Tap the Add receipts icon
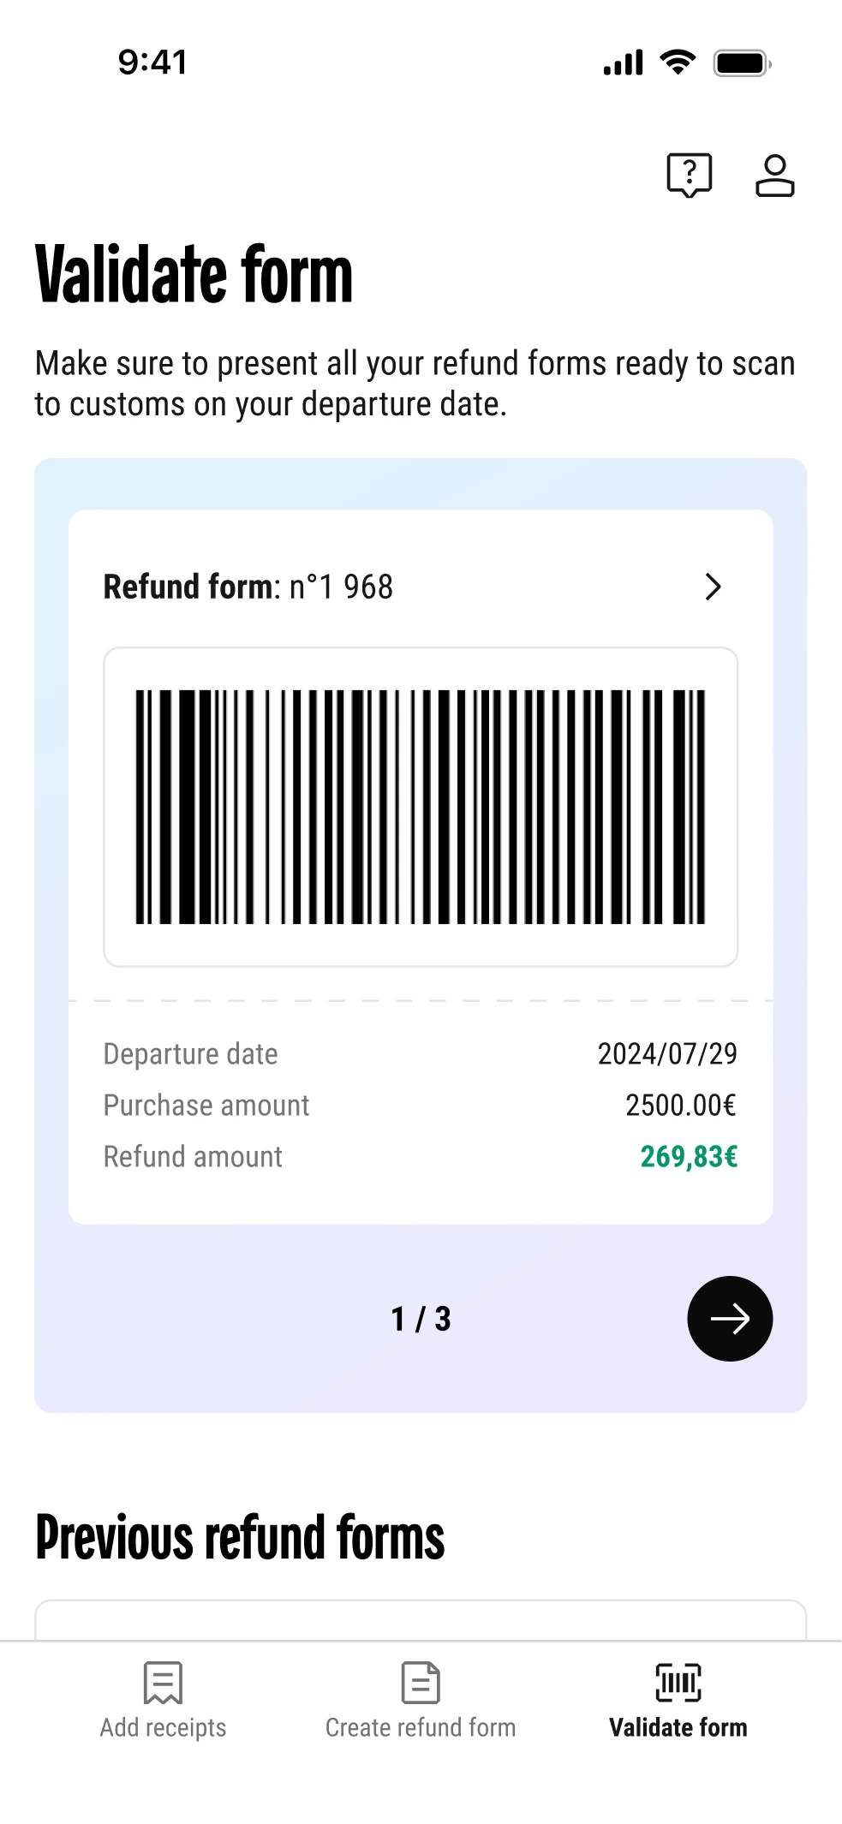The width and height of the screenshot is (842, 1824). tap(163, 1682)
